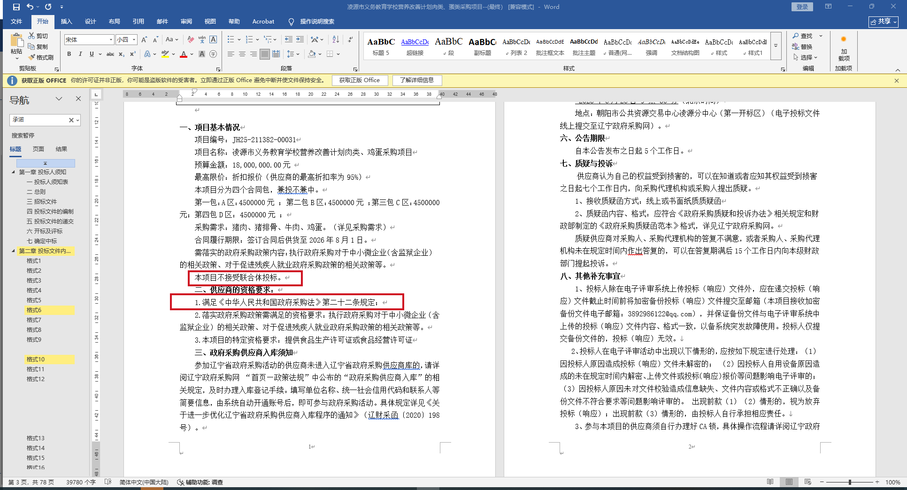Image resolution: width=907 pixels, height=490 pixels.
Task: Dismiss the Office license warning bar
Action: click(897, 81)
